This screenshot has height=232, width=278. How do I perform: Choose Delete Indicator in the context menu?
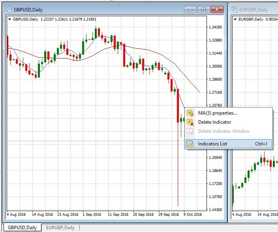(214, 122)
